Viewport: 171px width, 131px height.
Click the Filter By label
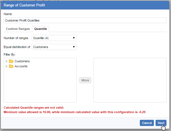click(x=10, y=54)
